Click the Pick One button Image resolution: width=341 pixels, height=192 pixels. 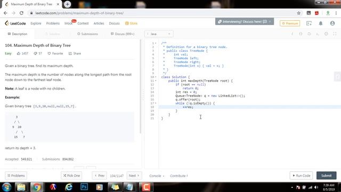(71, 175)
